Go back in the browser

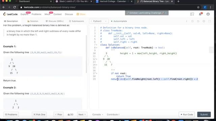coord(4,7)
